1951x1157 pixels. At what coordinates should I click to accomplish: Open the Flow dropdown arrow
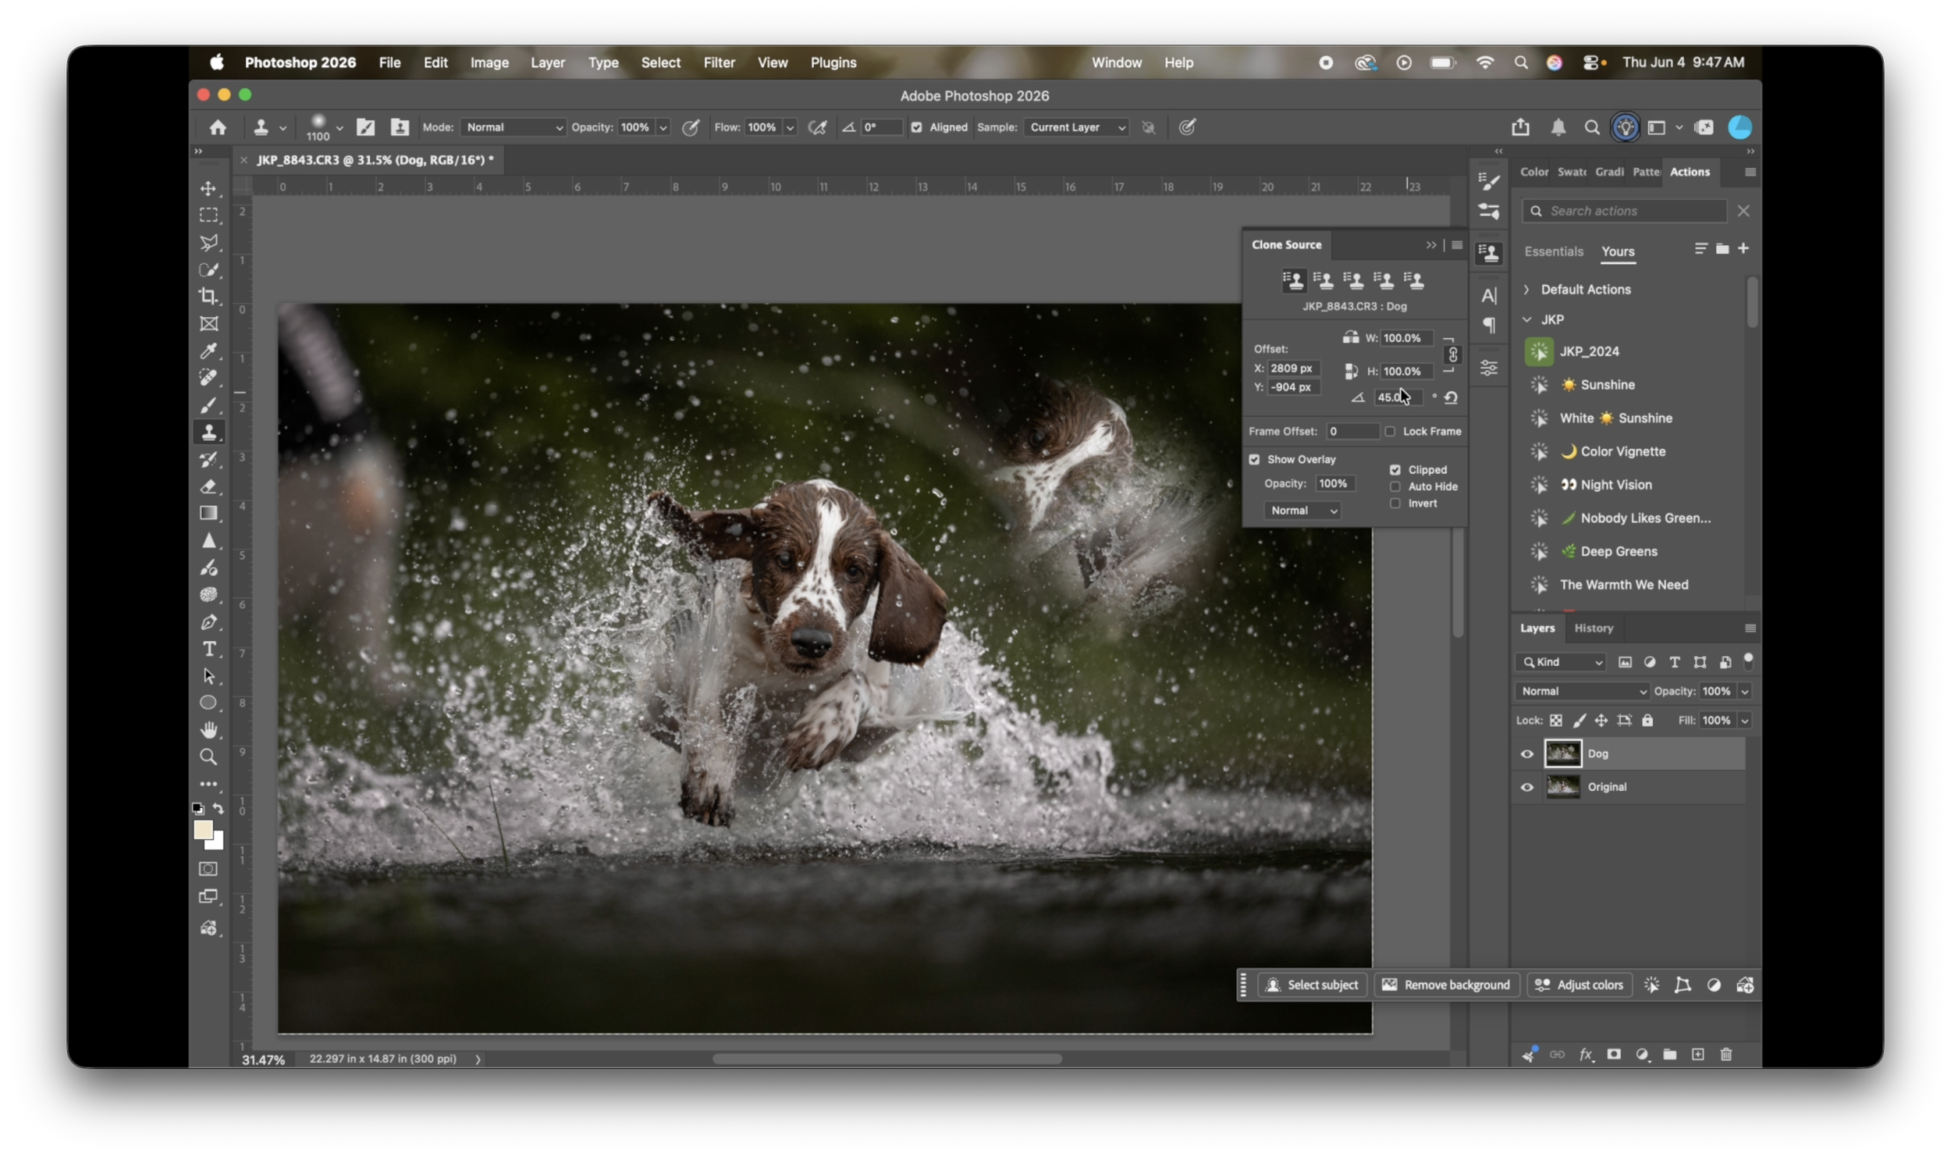pos(790,127)
